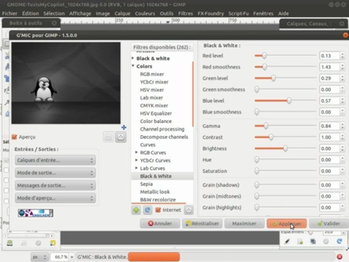Select the Curves filter
Viewport: 349px width, 262px height.
point(148,144)
